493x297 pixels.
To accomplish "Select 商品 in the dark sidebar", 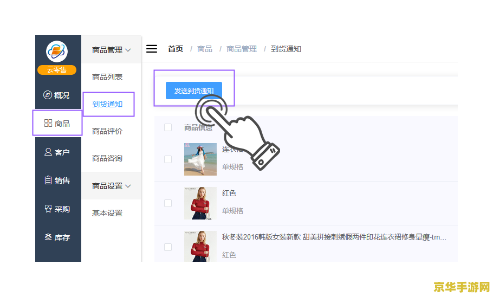I will tap(57, 124).
